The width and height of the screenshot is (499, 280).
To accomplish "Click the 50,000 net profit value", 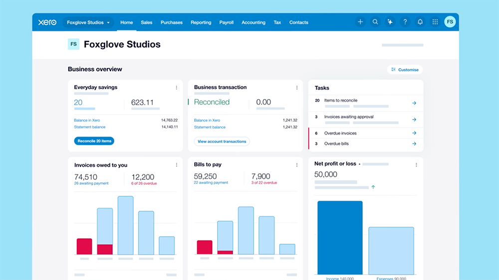I will tap(325, 174).
